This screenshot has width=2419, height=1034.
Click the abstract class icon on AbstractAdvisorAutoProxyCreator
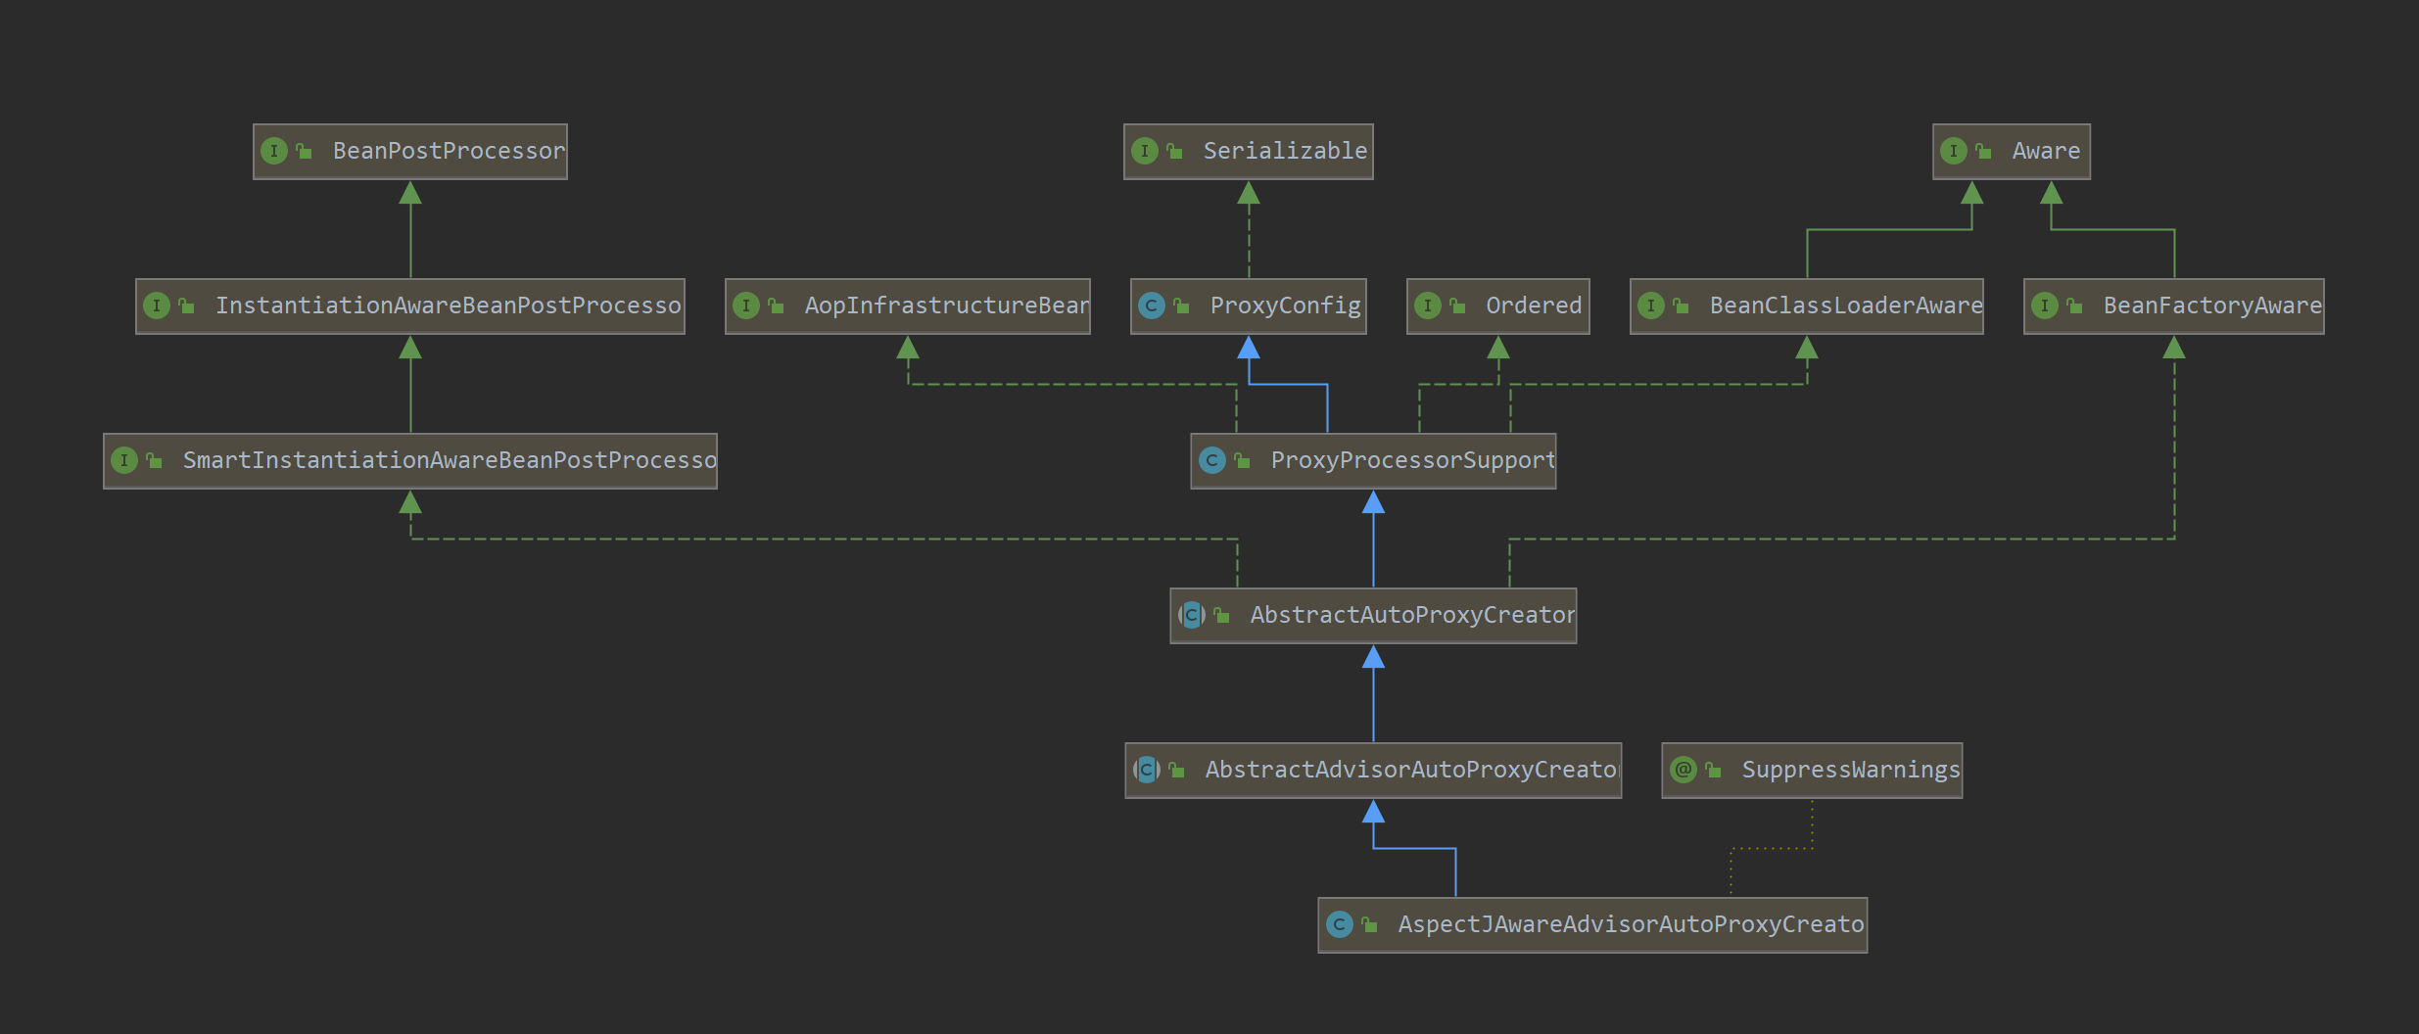click(1147, 770)
